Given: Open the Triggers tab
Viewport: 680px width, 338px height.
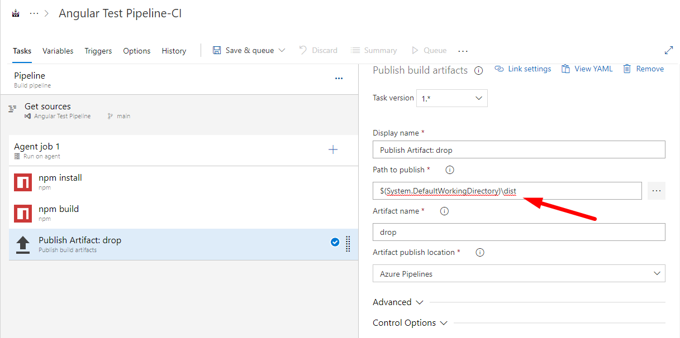Looking at the screenshot, I should 98,51.
